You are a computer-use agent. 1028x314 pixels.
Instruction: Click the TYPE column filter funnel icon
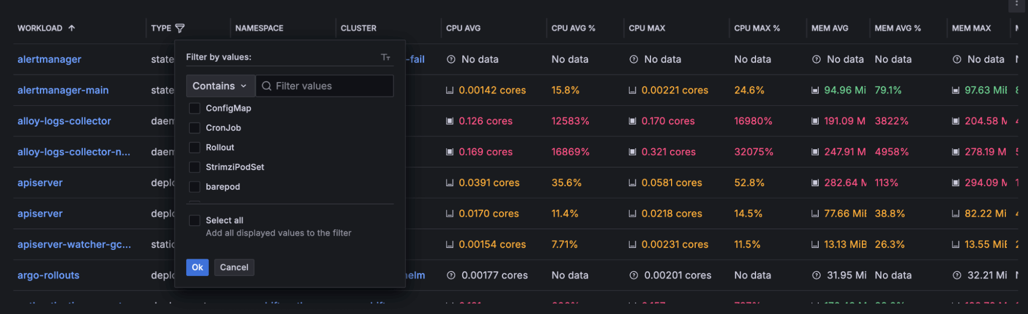[180, 28]
